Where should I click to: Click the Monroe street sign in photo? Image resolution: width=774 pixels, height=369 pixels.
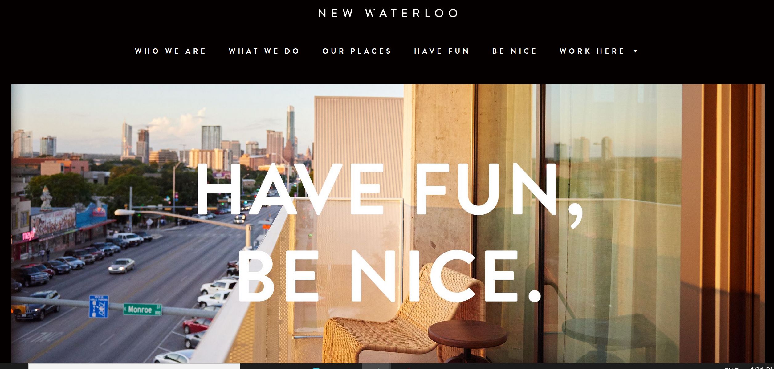click(142, 309)
